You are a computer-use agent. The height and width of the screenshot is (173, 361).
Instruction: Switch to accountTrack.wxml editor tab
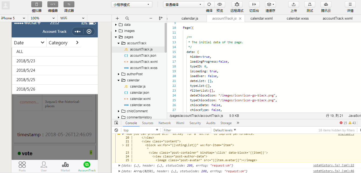338,19
